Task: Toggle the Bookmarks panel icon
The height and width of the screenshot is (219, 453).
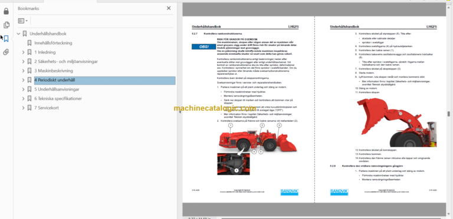Action: tap(6, 39)
